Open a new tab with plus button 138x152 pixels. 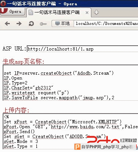[96, 12]
